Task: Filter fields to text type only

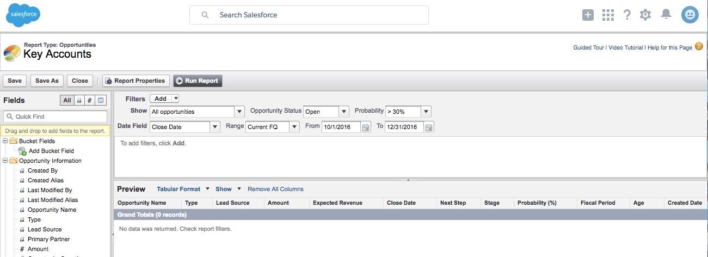Action: pyautogui.click(x=79, y=100)
